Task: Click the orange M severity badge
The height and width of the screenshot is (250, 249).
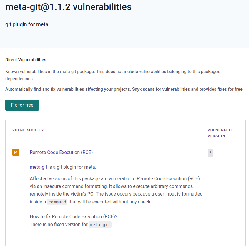Action: coord(16,152)
